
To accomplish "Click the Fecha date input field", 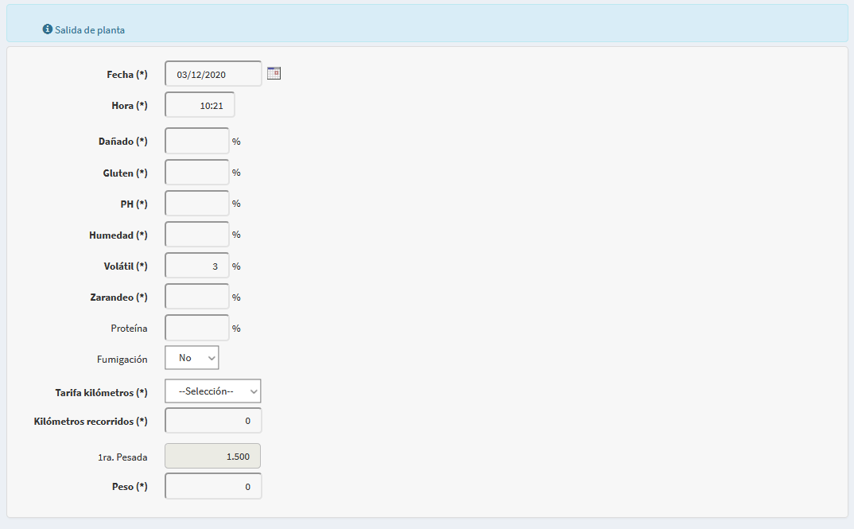I will click(212, 74).
